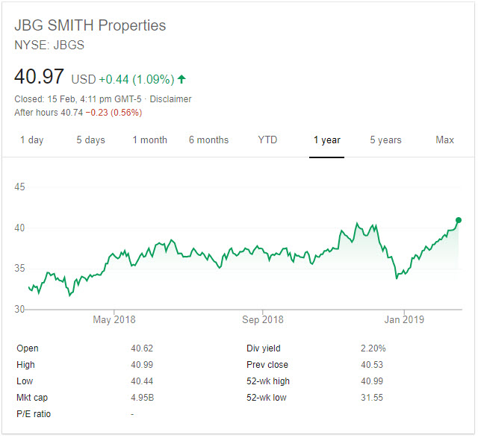The image size is (478, 438).
Task: Select the Open value 40.62
Action: pos(142,348)
